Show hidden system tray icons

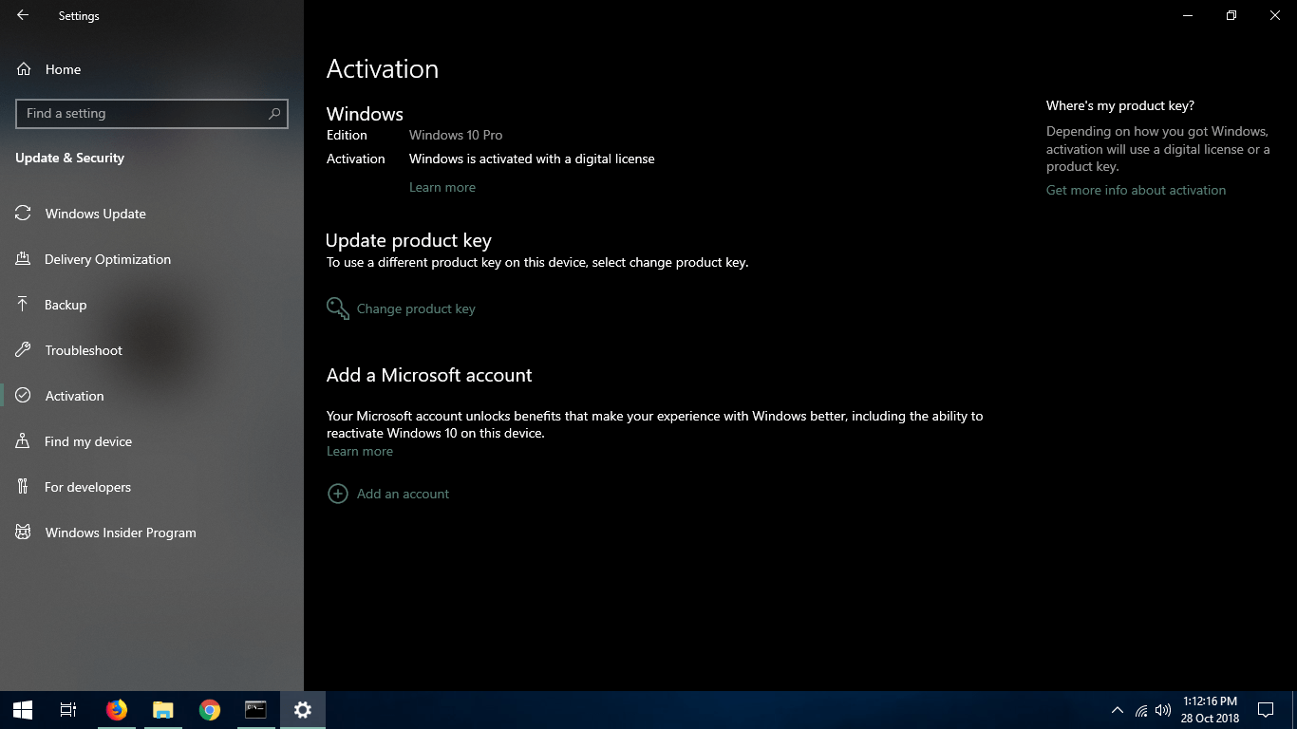click(x=1118, y=710)
